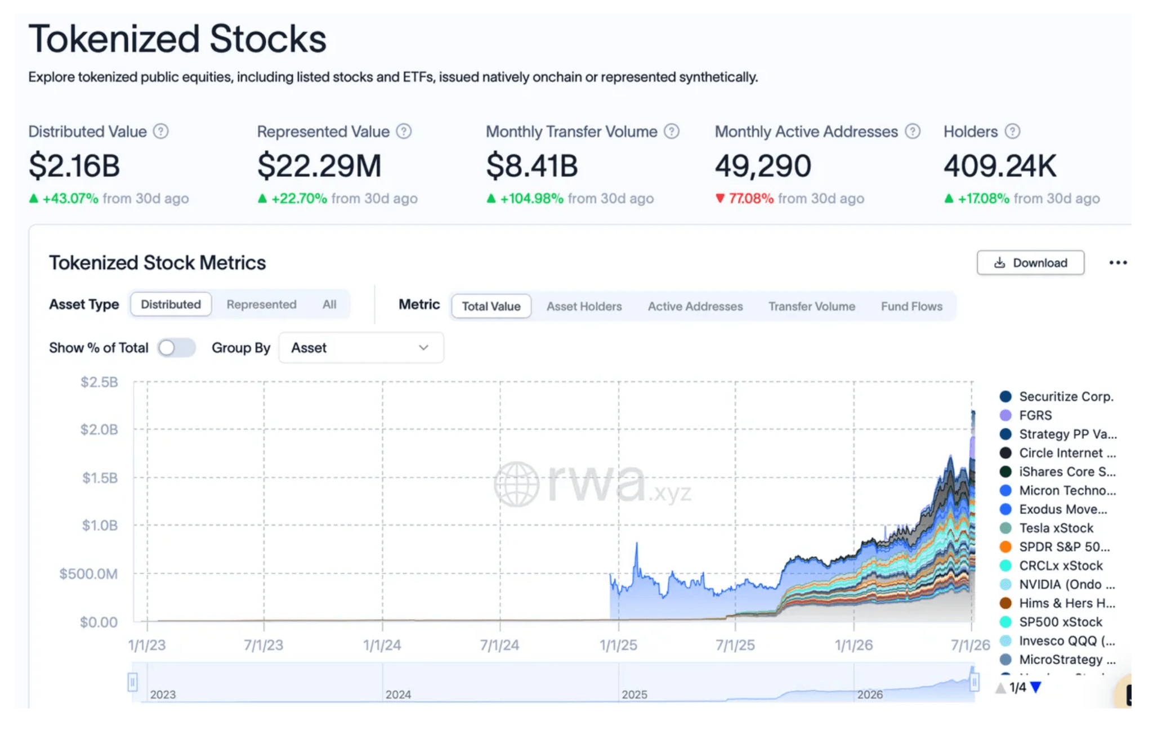Select the Fund Flows metric tab
The height and width of the screenshot is (730, 1153).
[911, 306]
